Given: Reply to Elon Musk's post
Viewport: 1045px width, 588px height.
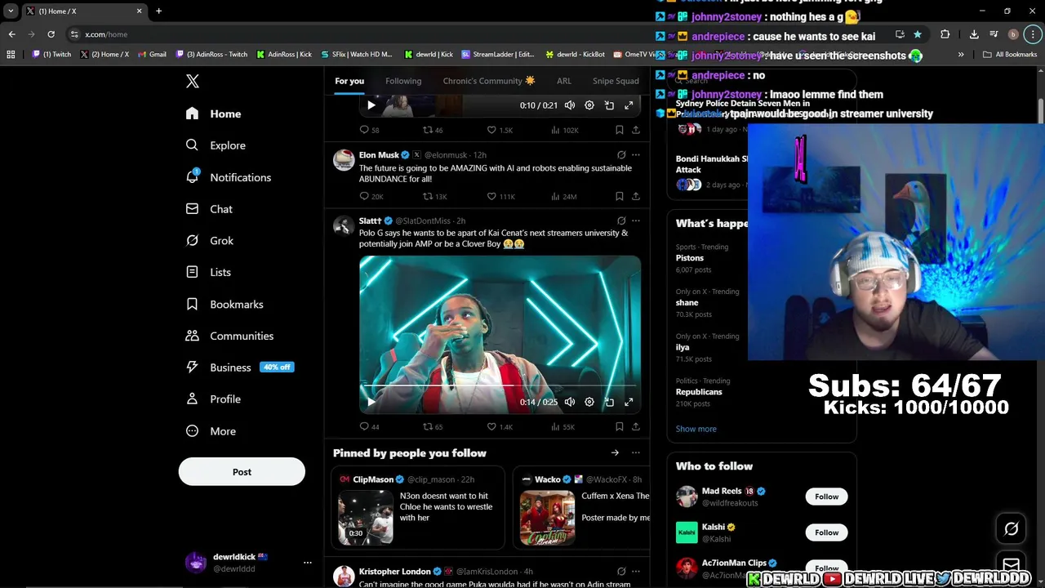Looking at the screenshot, I should (x=371, y=196).
